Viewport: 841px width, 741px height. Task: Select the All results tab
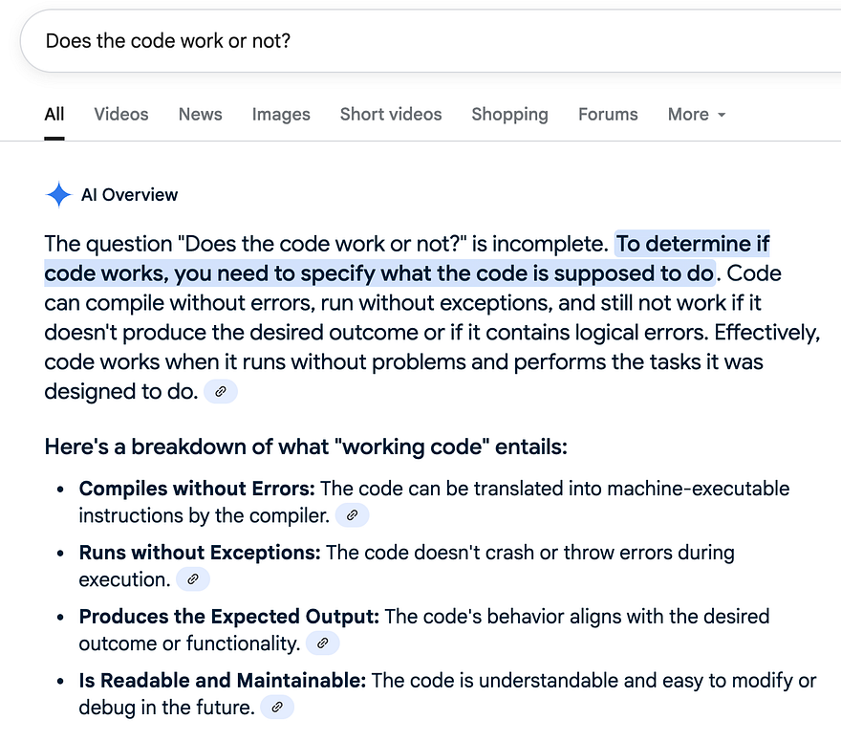click(x=54, y=115)
